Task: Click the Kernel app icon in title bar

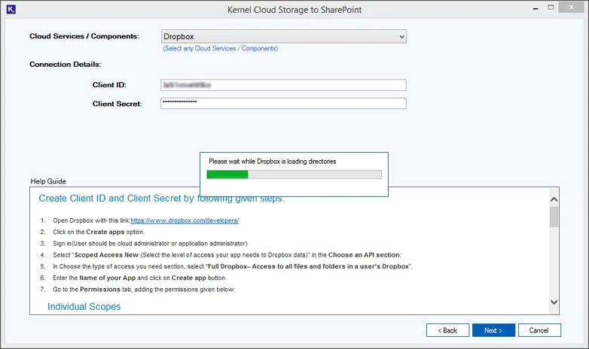Action: point(11,9)
